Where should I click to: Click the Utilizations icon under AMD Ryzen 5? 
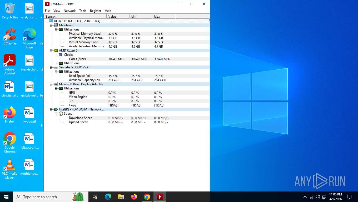tap(61, 63)
